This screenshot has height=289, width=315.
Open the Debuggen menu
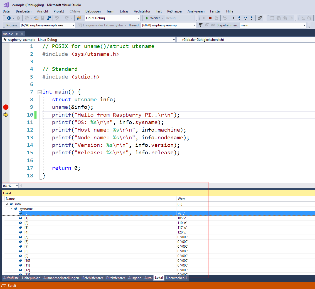click(x=93, y=11)
